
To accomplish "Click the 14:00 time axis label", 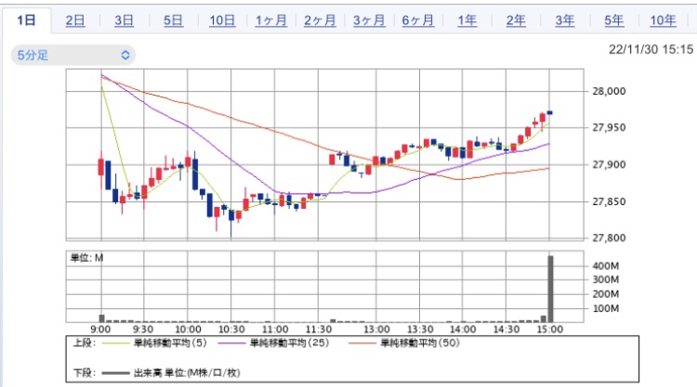I will (463, 329).
